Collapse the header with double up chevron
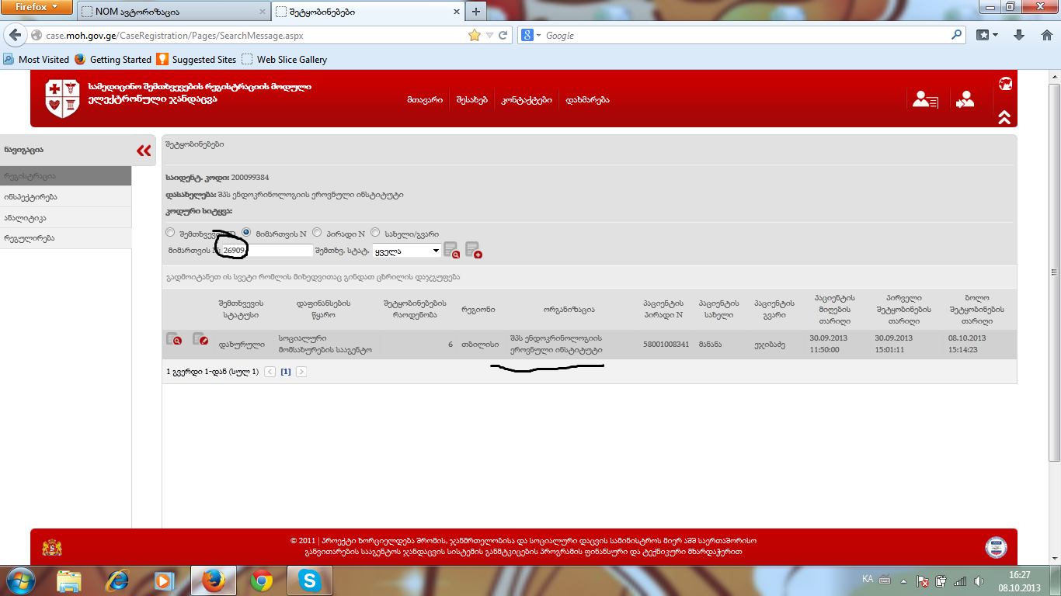This screenshot has width=1061, height=596. click(1004, 117)
